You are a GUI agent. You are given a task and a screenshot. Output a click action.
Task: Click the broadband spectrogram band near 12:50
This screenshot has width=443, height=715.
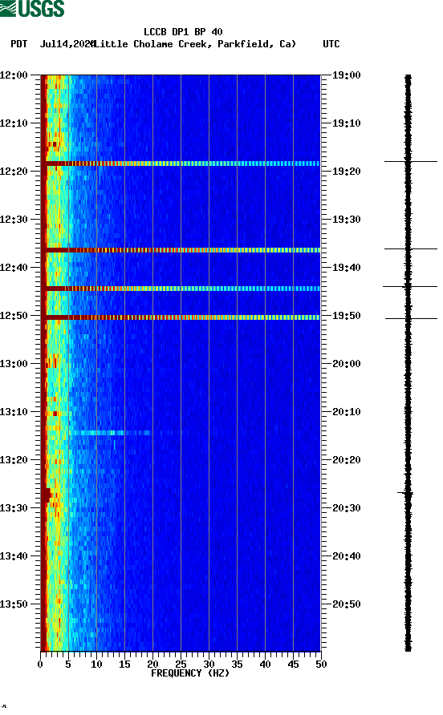(x=181, y=317)
